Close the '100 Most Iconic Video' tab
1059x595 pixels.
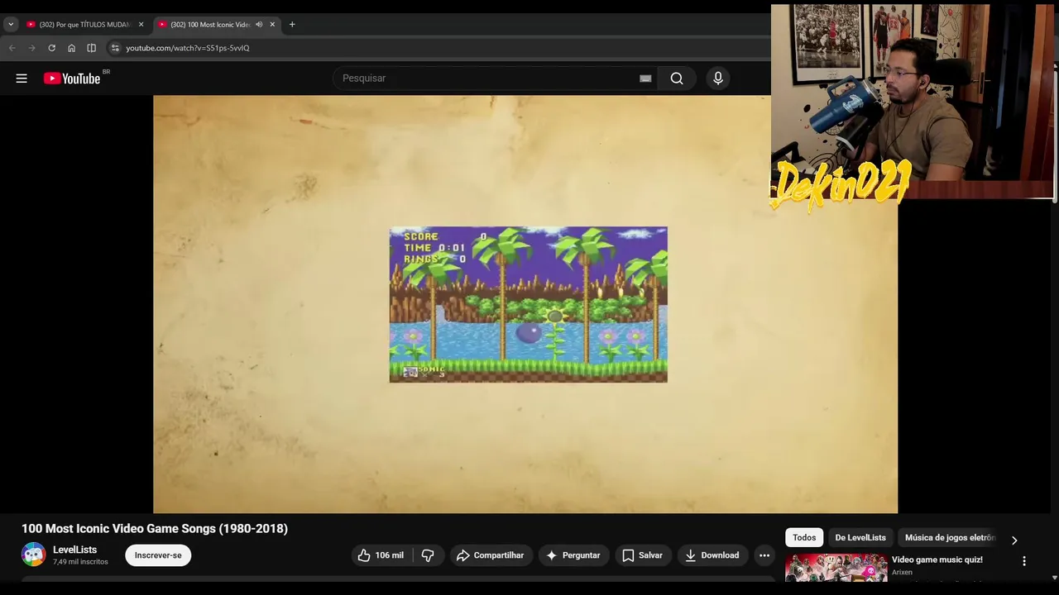(272, 25)
